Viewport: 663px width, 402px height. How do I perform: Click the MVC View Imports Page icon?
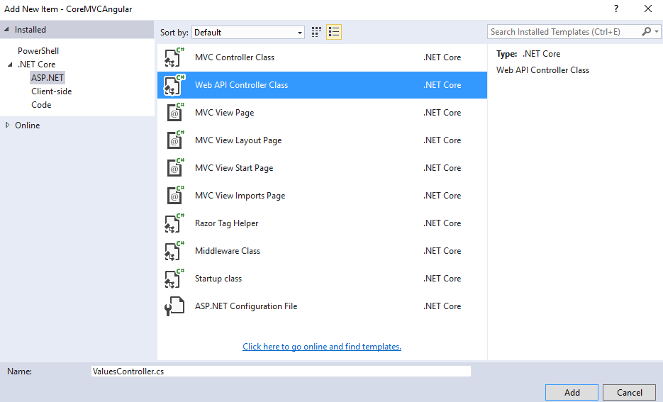(174, 196)
